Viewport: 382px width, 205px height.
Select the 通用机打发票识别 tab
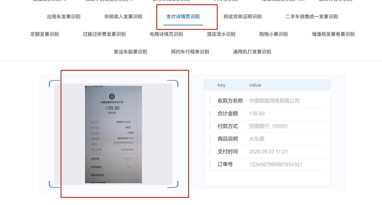(252, 52)
